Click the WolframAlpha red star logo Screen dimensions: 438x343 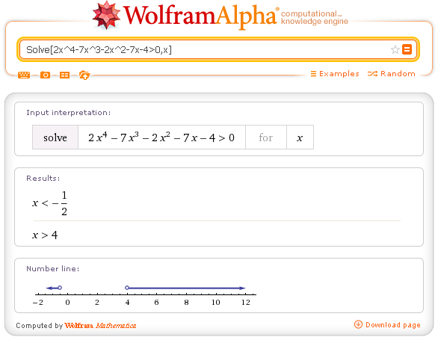(106, 16)
